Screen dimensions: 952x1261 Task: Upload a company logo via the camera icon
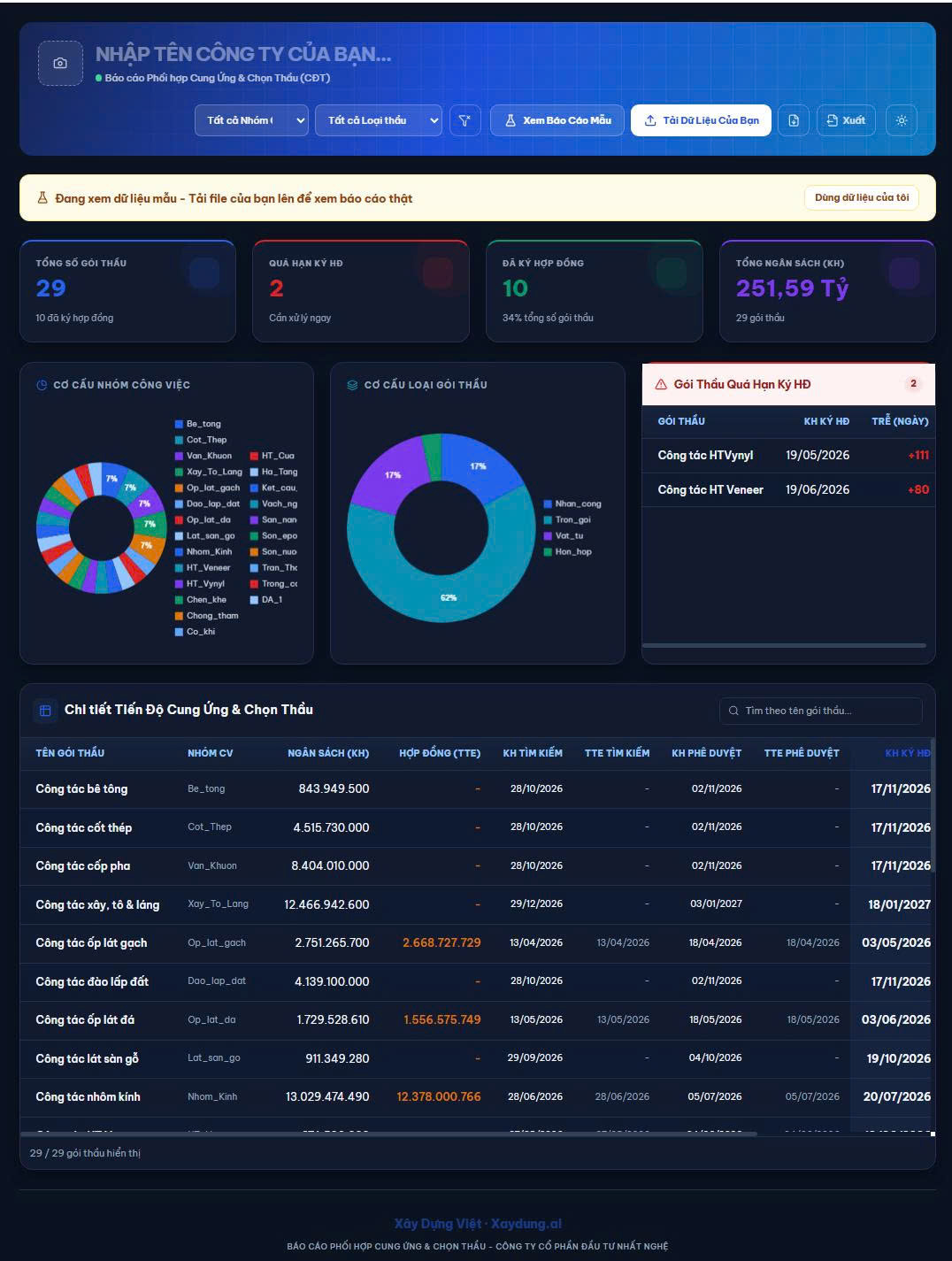point(60,63)
